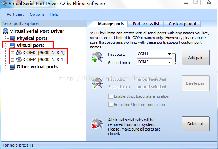Click the COM2 port connector icon
This screenshot has height=149, width=218.
(19, 53)
